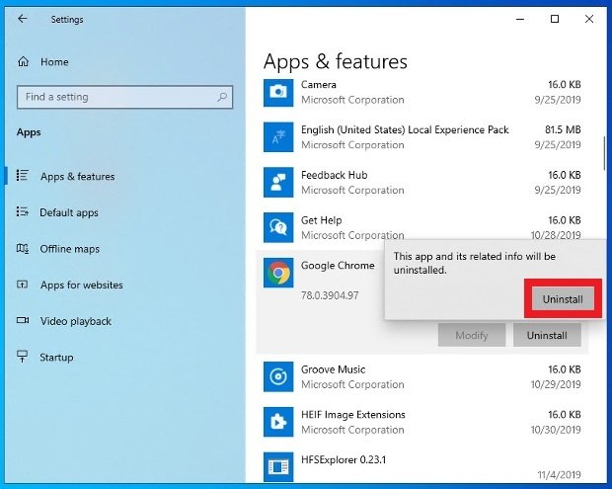Image resolution: width=612 pixels, height=489 pixels.
Task: Click the HEIF Image Extensions icon
Action: [278, 422]
